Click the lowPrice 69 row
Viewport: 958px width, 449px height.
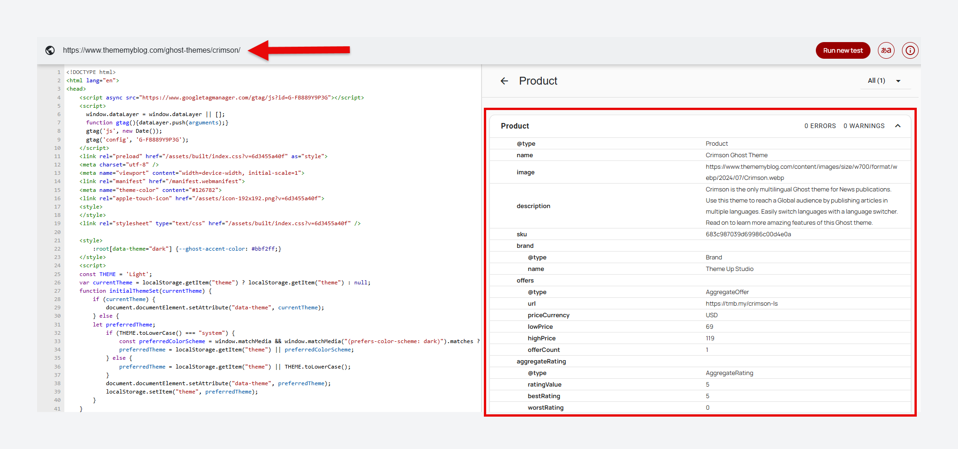700,327
